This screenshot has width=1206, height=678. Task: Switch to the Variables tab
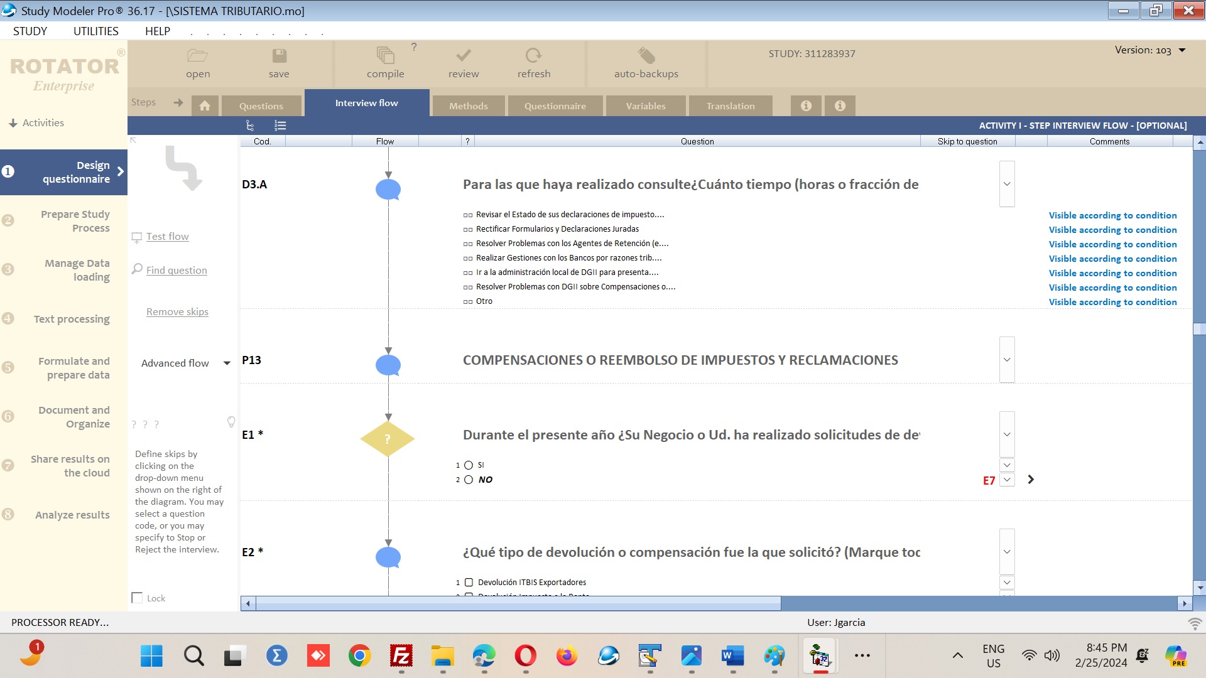tap(645, 105)
